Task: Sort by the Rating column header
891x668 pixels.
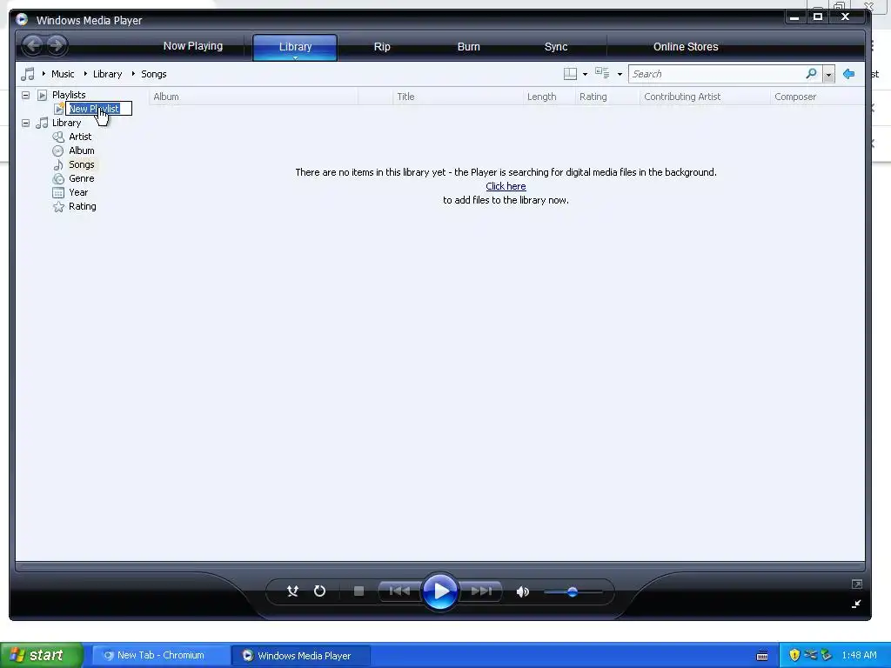Action: point(607,97)
